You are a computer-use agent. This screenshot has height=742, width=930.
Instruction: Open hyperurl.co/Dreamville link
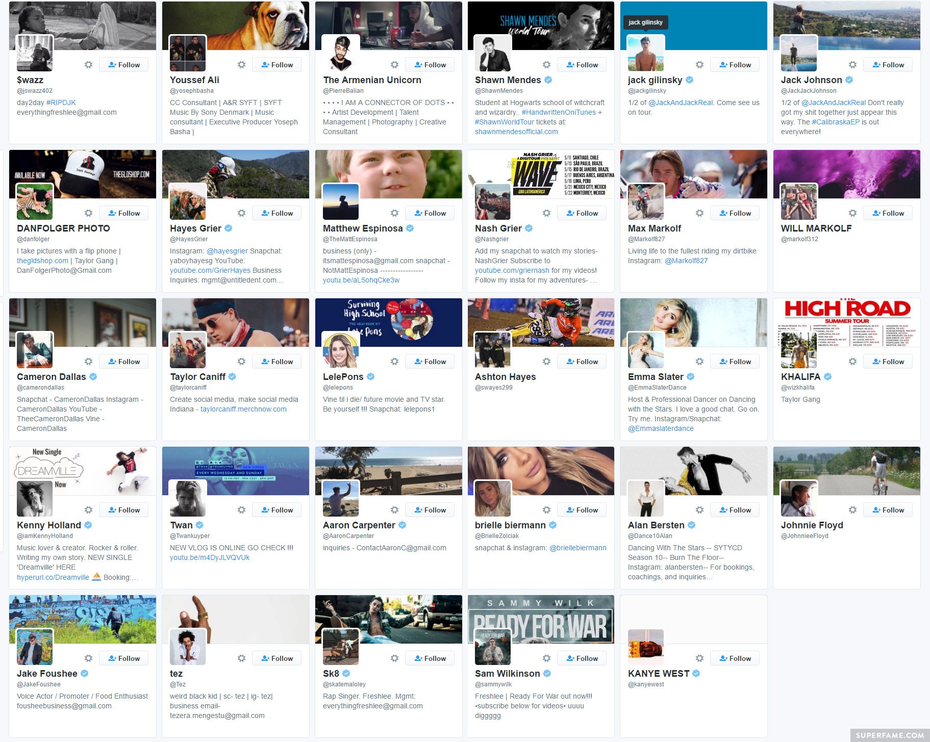click(53, 577)
